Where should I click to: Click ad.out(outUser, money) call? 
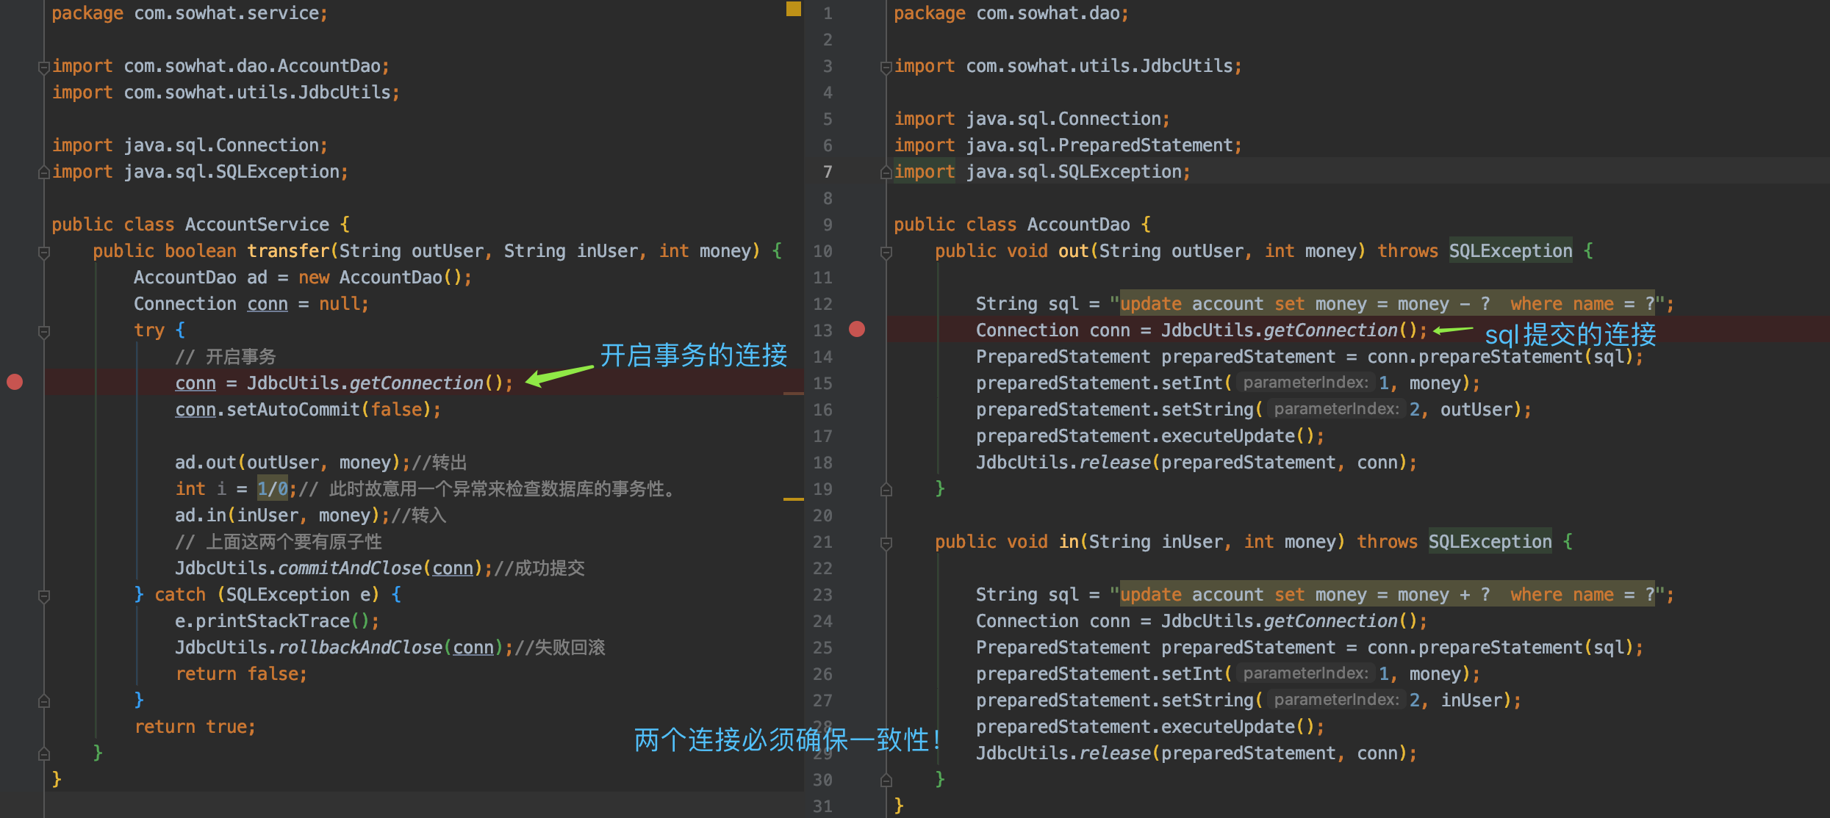pyautogui.click(x=287, y=463)
